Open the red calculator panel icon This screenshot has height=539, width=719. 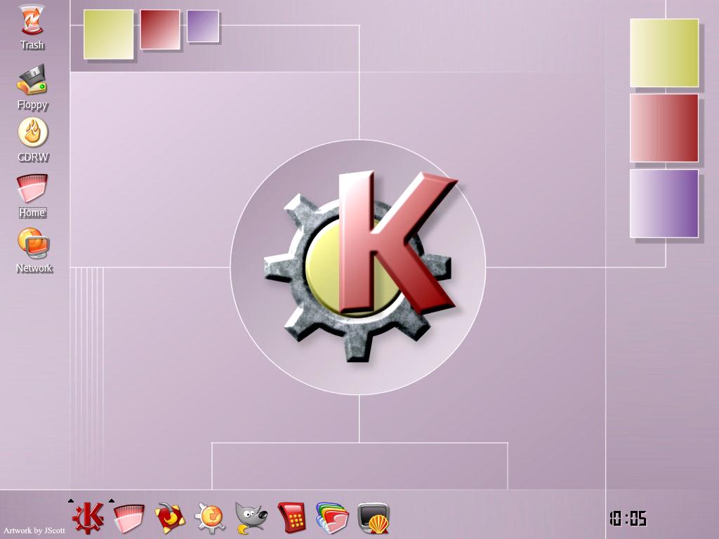click(292, 518)
